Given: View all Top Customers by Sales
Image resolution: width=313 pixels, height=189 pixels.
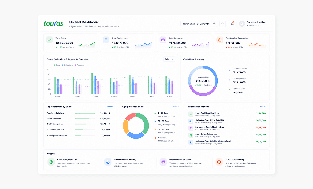Looking at the screenshot, I should [110, 107].
